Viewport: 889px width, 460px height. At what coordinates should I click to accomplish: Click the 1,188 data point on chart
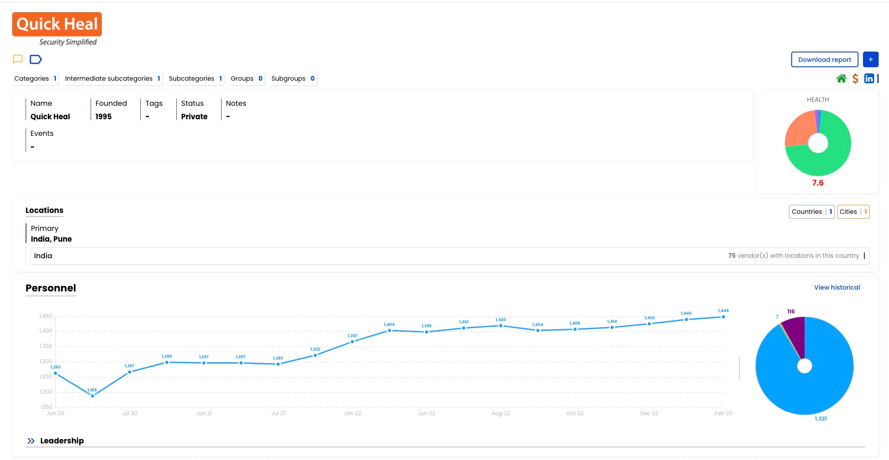pyautogui.click(x=92, y=396)
